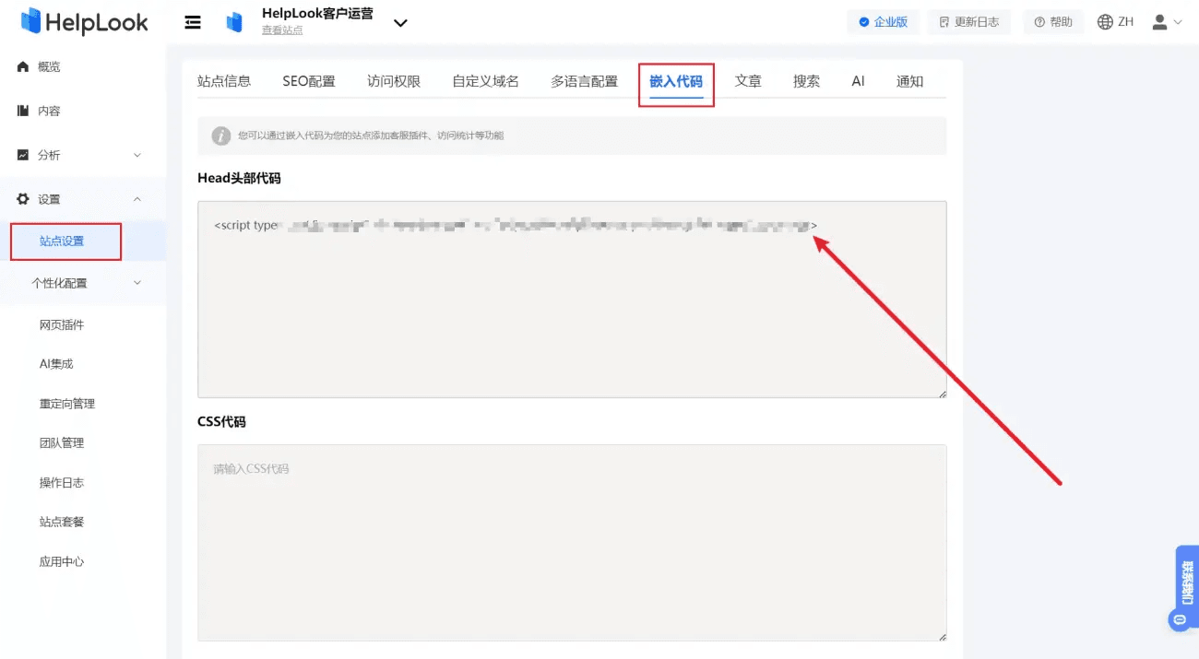This screenshot has height=659, width=1199.
Task: Click the blue site book icon
Action: coord(234,23)
